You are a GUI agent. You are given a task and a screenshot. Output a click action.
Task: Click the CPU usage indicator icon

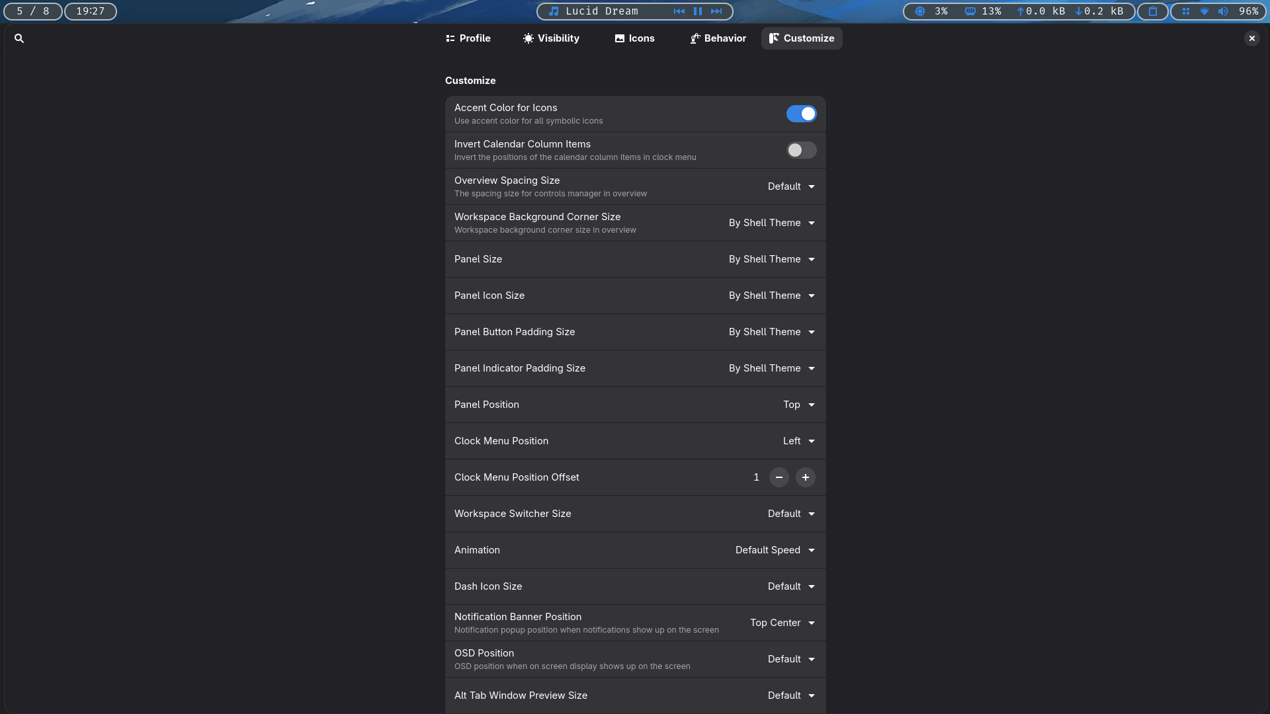pyautogui.click(x=919, y=11)
